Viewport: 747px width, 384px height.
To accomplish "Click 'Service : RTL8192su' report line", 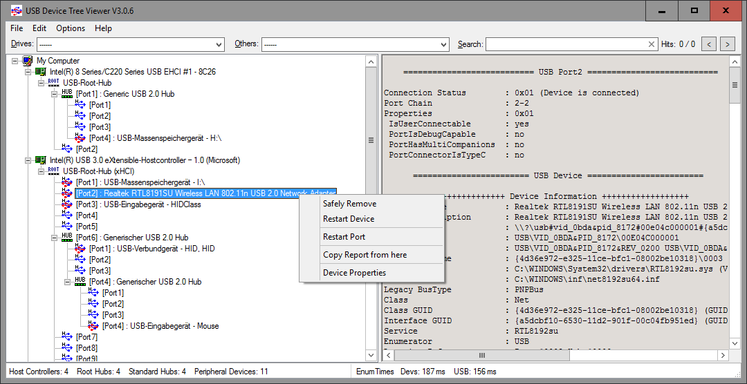I will click(471, 331).
